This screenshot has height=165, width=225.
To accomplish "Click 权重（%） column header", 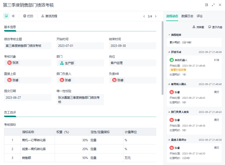I will coord(72,132).
